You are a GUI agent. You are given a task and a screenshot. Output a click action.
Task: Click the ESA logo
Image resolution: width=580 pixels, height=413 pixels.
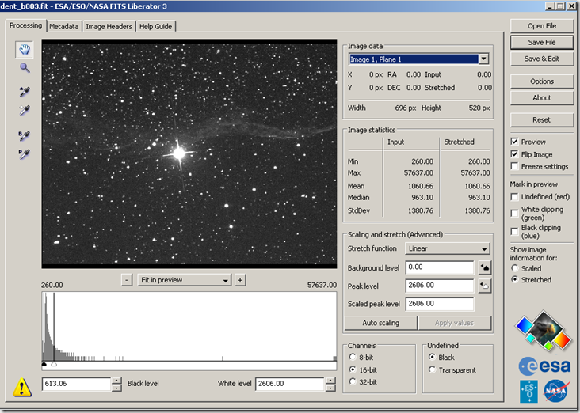544,366
